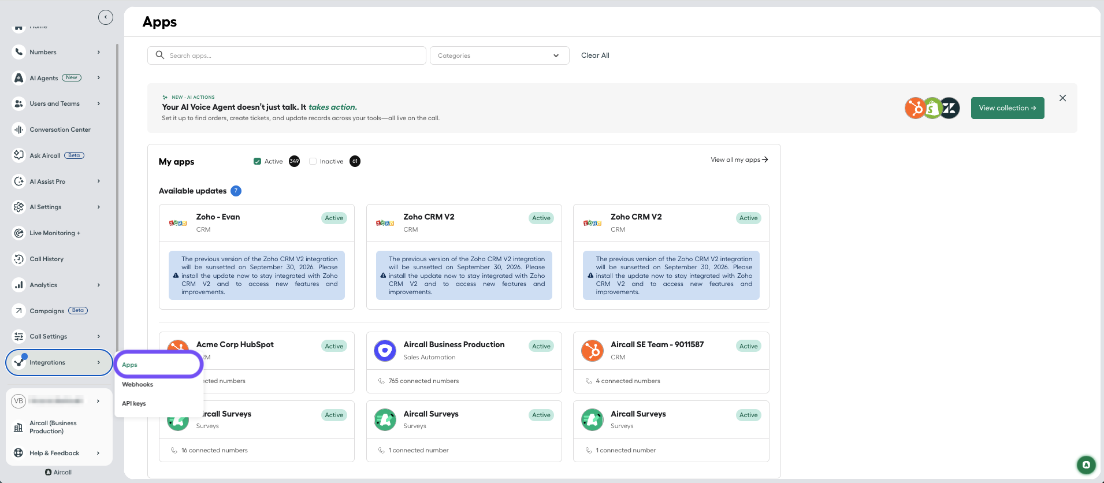Click the Analytics bar chart icon
Viewport: 1104px width, 483px height.
point(18,285)
